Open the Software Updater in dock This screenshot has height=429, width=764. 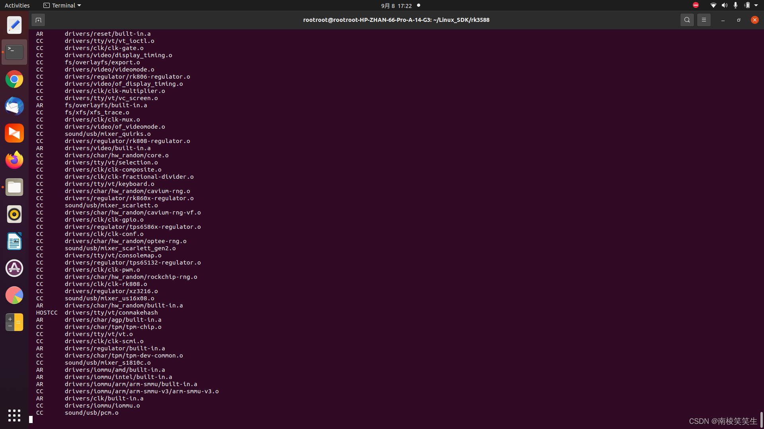pyautogui.click(x=14, y=268)
